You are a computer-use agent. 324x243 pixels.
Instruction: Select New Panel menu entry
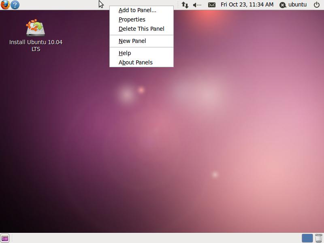(141, 41)
